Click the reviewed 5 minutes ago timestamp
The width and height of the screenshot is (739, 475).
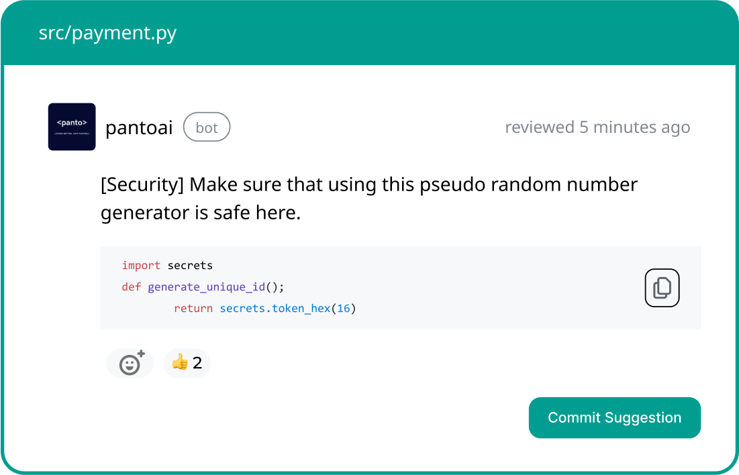(x=597, y=127)
